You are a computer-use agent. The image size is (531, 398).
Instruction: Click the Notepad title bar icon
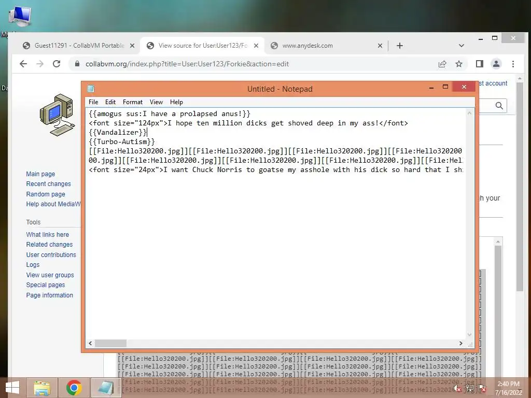(91, 89)
